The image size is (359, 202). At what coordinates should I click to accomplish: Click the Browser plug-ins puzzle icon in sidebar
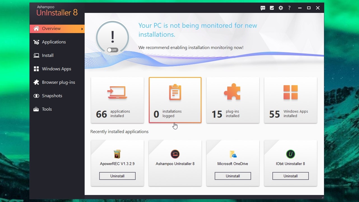pyautogui.click(x=36, y=82)
